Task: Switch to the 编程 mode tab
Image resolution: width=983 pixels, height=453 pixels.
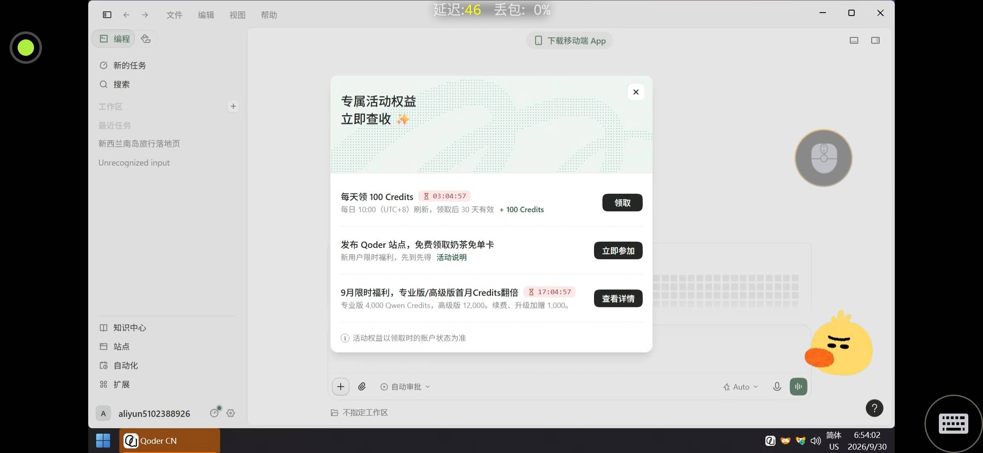Action: 114,39
